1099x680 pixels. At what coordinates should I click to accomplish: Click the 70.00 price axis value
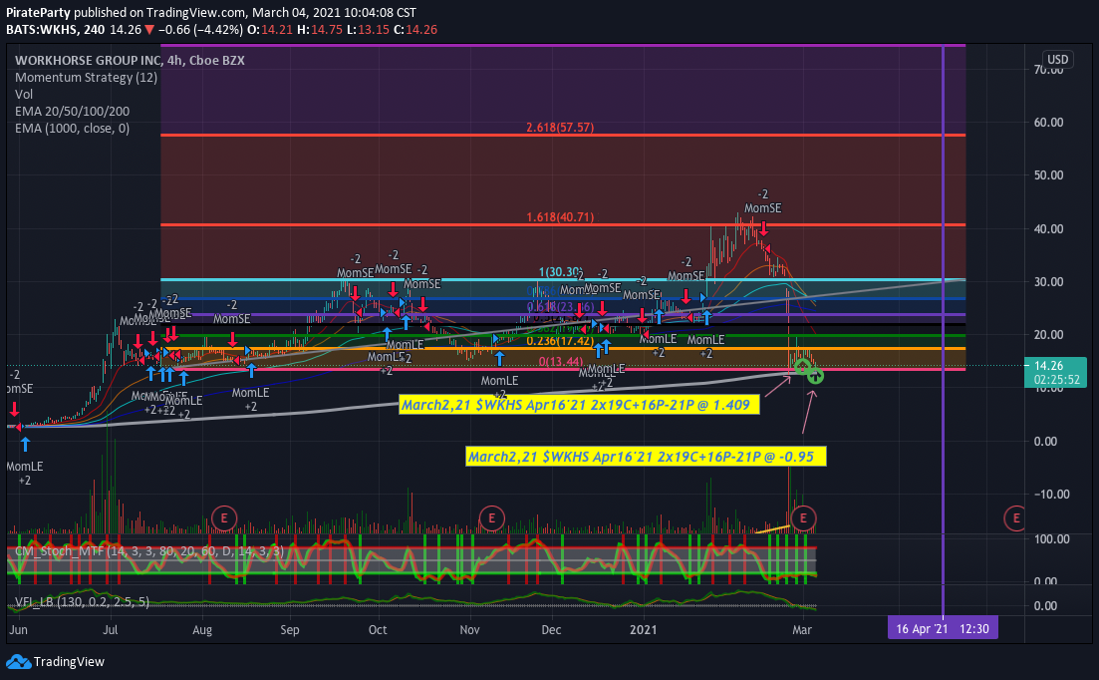pyautogui.click(x=1048, y=70)
